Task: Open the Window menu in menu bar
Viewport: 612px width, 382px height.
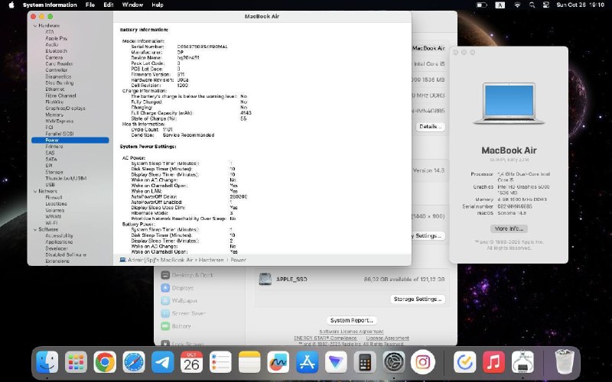Action: tap(132, 5)
